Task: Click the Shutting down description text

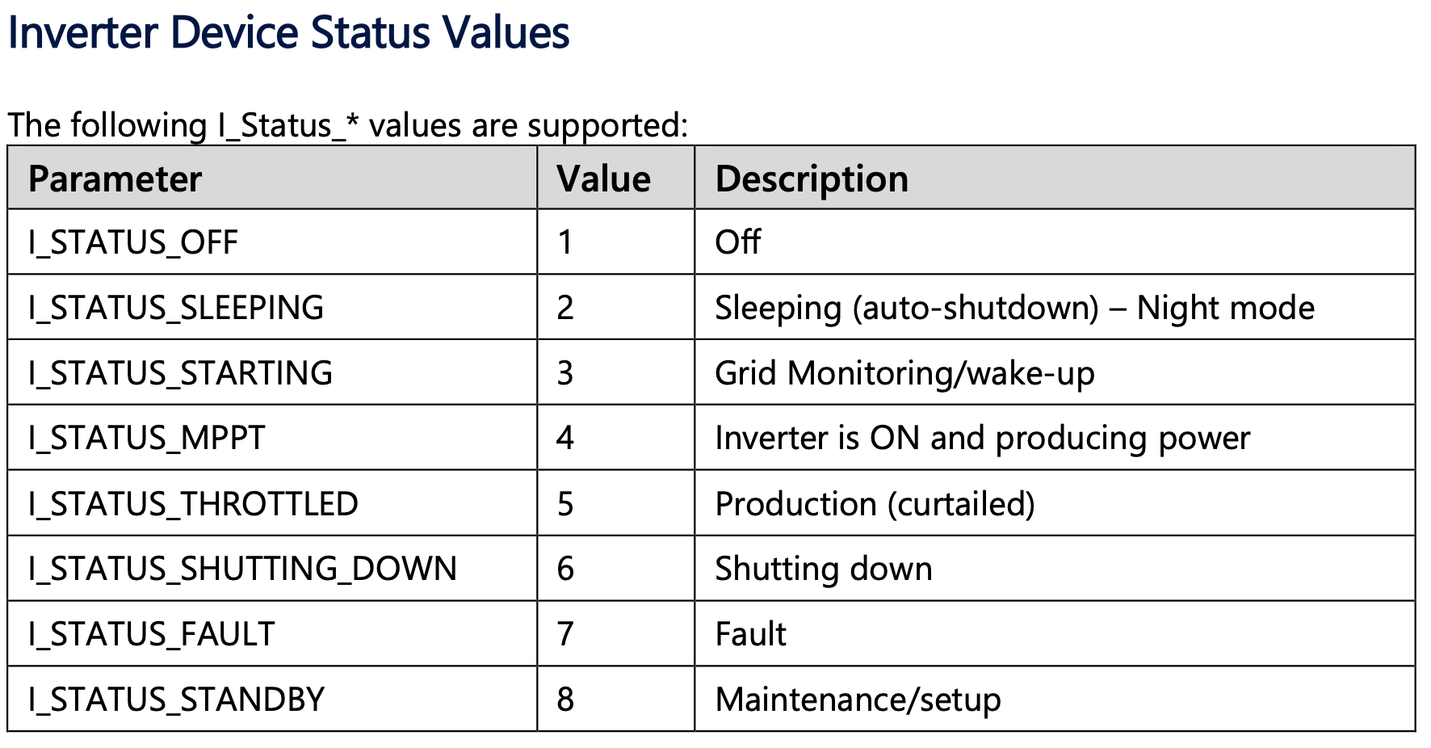Action: tap(824, 569)
